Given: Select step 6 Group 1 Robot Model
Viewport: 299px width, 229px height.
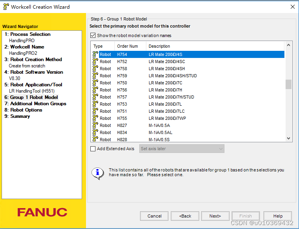Looking at the screenshot, I should 31,97.
